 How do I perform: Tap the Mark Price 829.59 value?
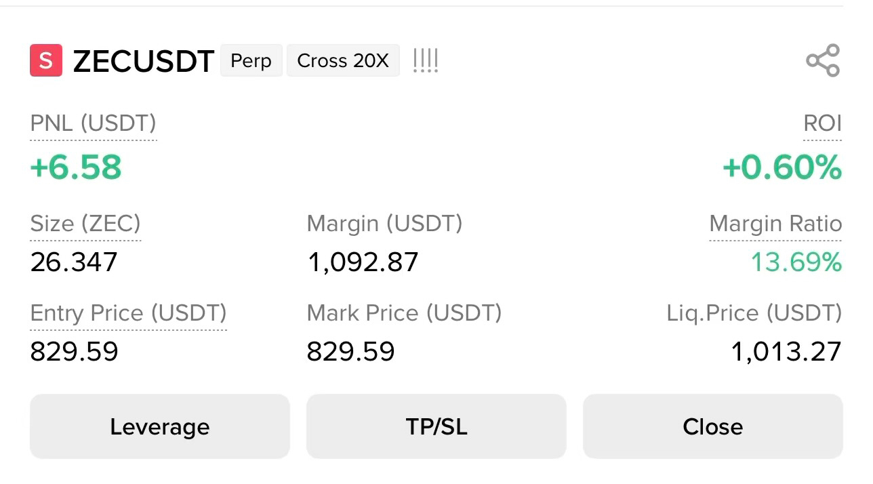click(x=350, y=351)
